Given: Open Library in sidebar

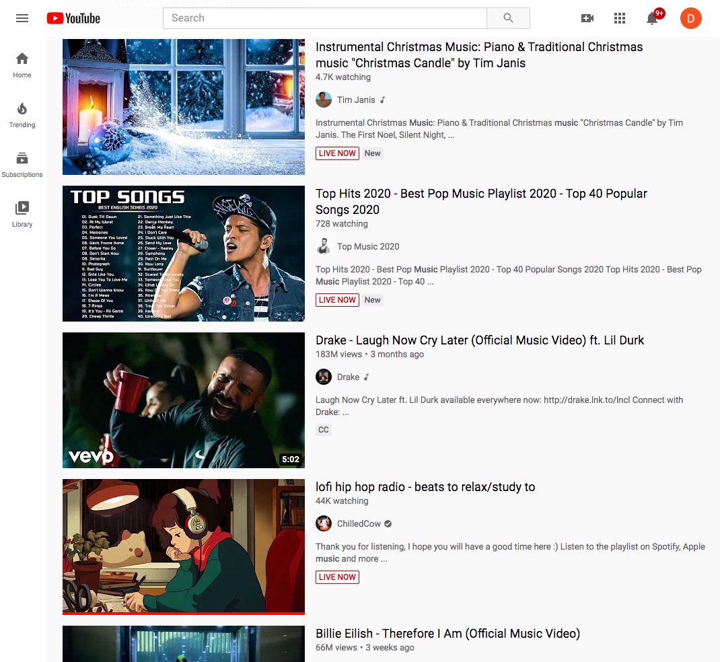Looking at the screenshot, I should 22,215.
